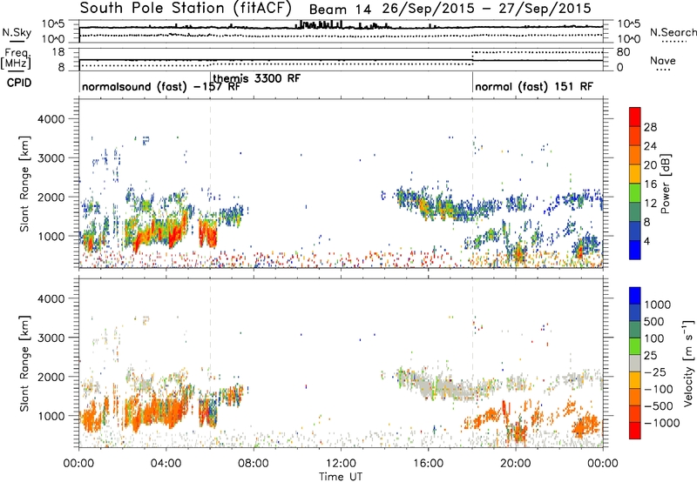Select the "normalsound (fast) -157 RF" CPID text
Screen dimensions: 697x482
(x=161, y=87)
